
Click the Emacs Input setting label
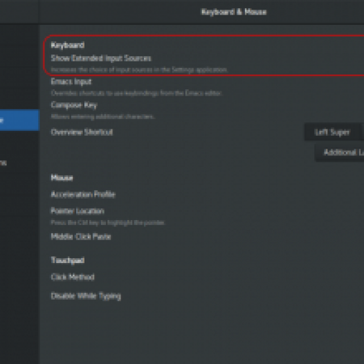click(71, 82)
